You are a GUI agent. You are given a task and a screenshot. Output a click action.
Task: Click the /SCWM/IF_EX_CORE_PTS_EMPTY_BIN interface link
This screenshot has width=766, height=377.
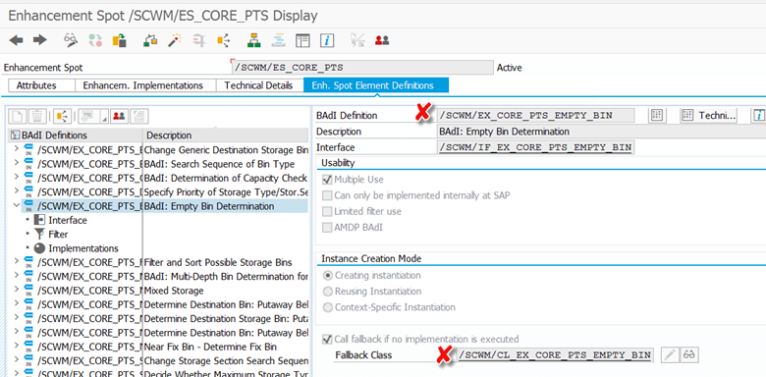click(x=535, y=147)
